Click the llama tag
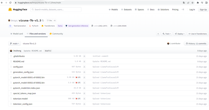The height and width of the screenshot is (110, 209). click(x=60, y=26)
